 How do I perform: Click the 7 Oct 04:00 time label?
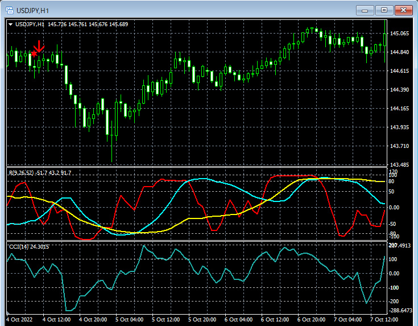347,319
